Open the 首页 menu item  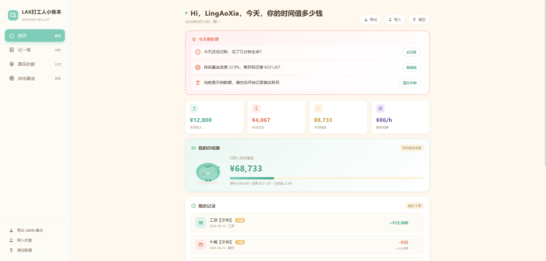click(35, 36)
